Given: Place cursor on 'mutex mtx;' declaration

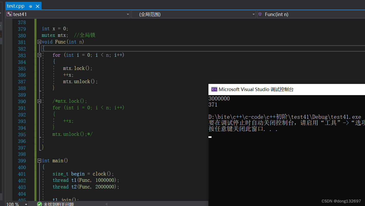Looking at the screenshot, I should (x=55, y=35).
